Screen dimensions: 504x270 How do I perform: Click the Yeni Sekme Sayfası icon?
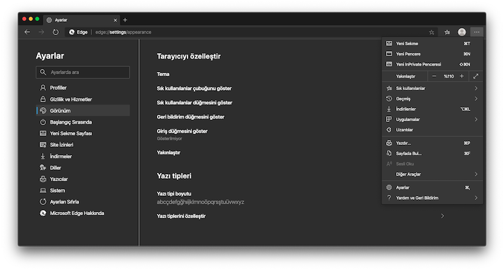pyautogui.click(x=43, y=133)
